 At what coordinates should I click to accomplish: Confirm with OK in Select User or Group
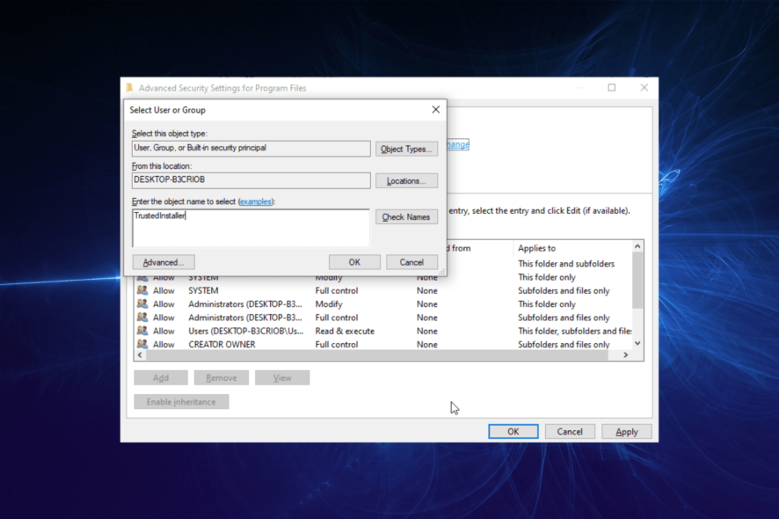354,262
